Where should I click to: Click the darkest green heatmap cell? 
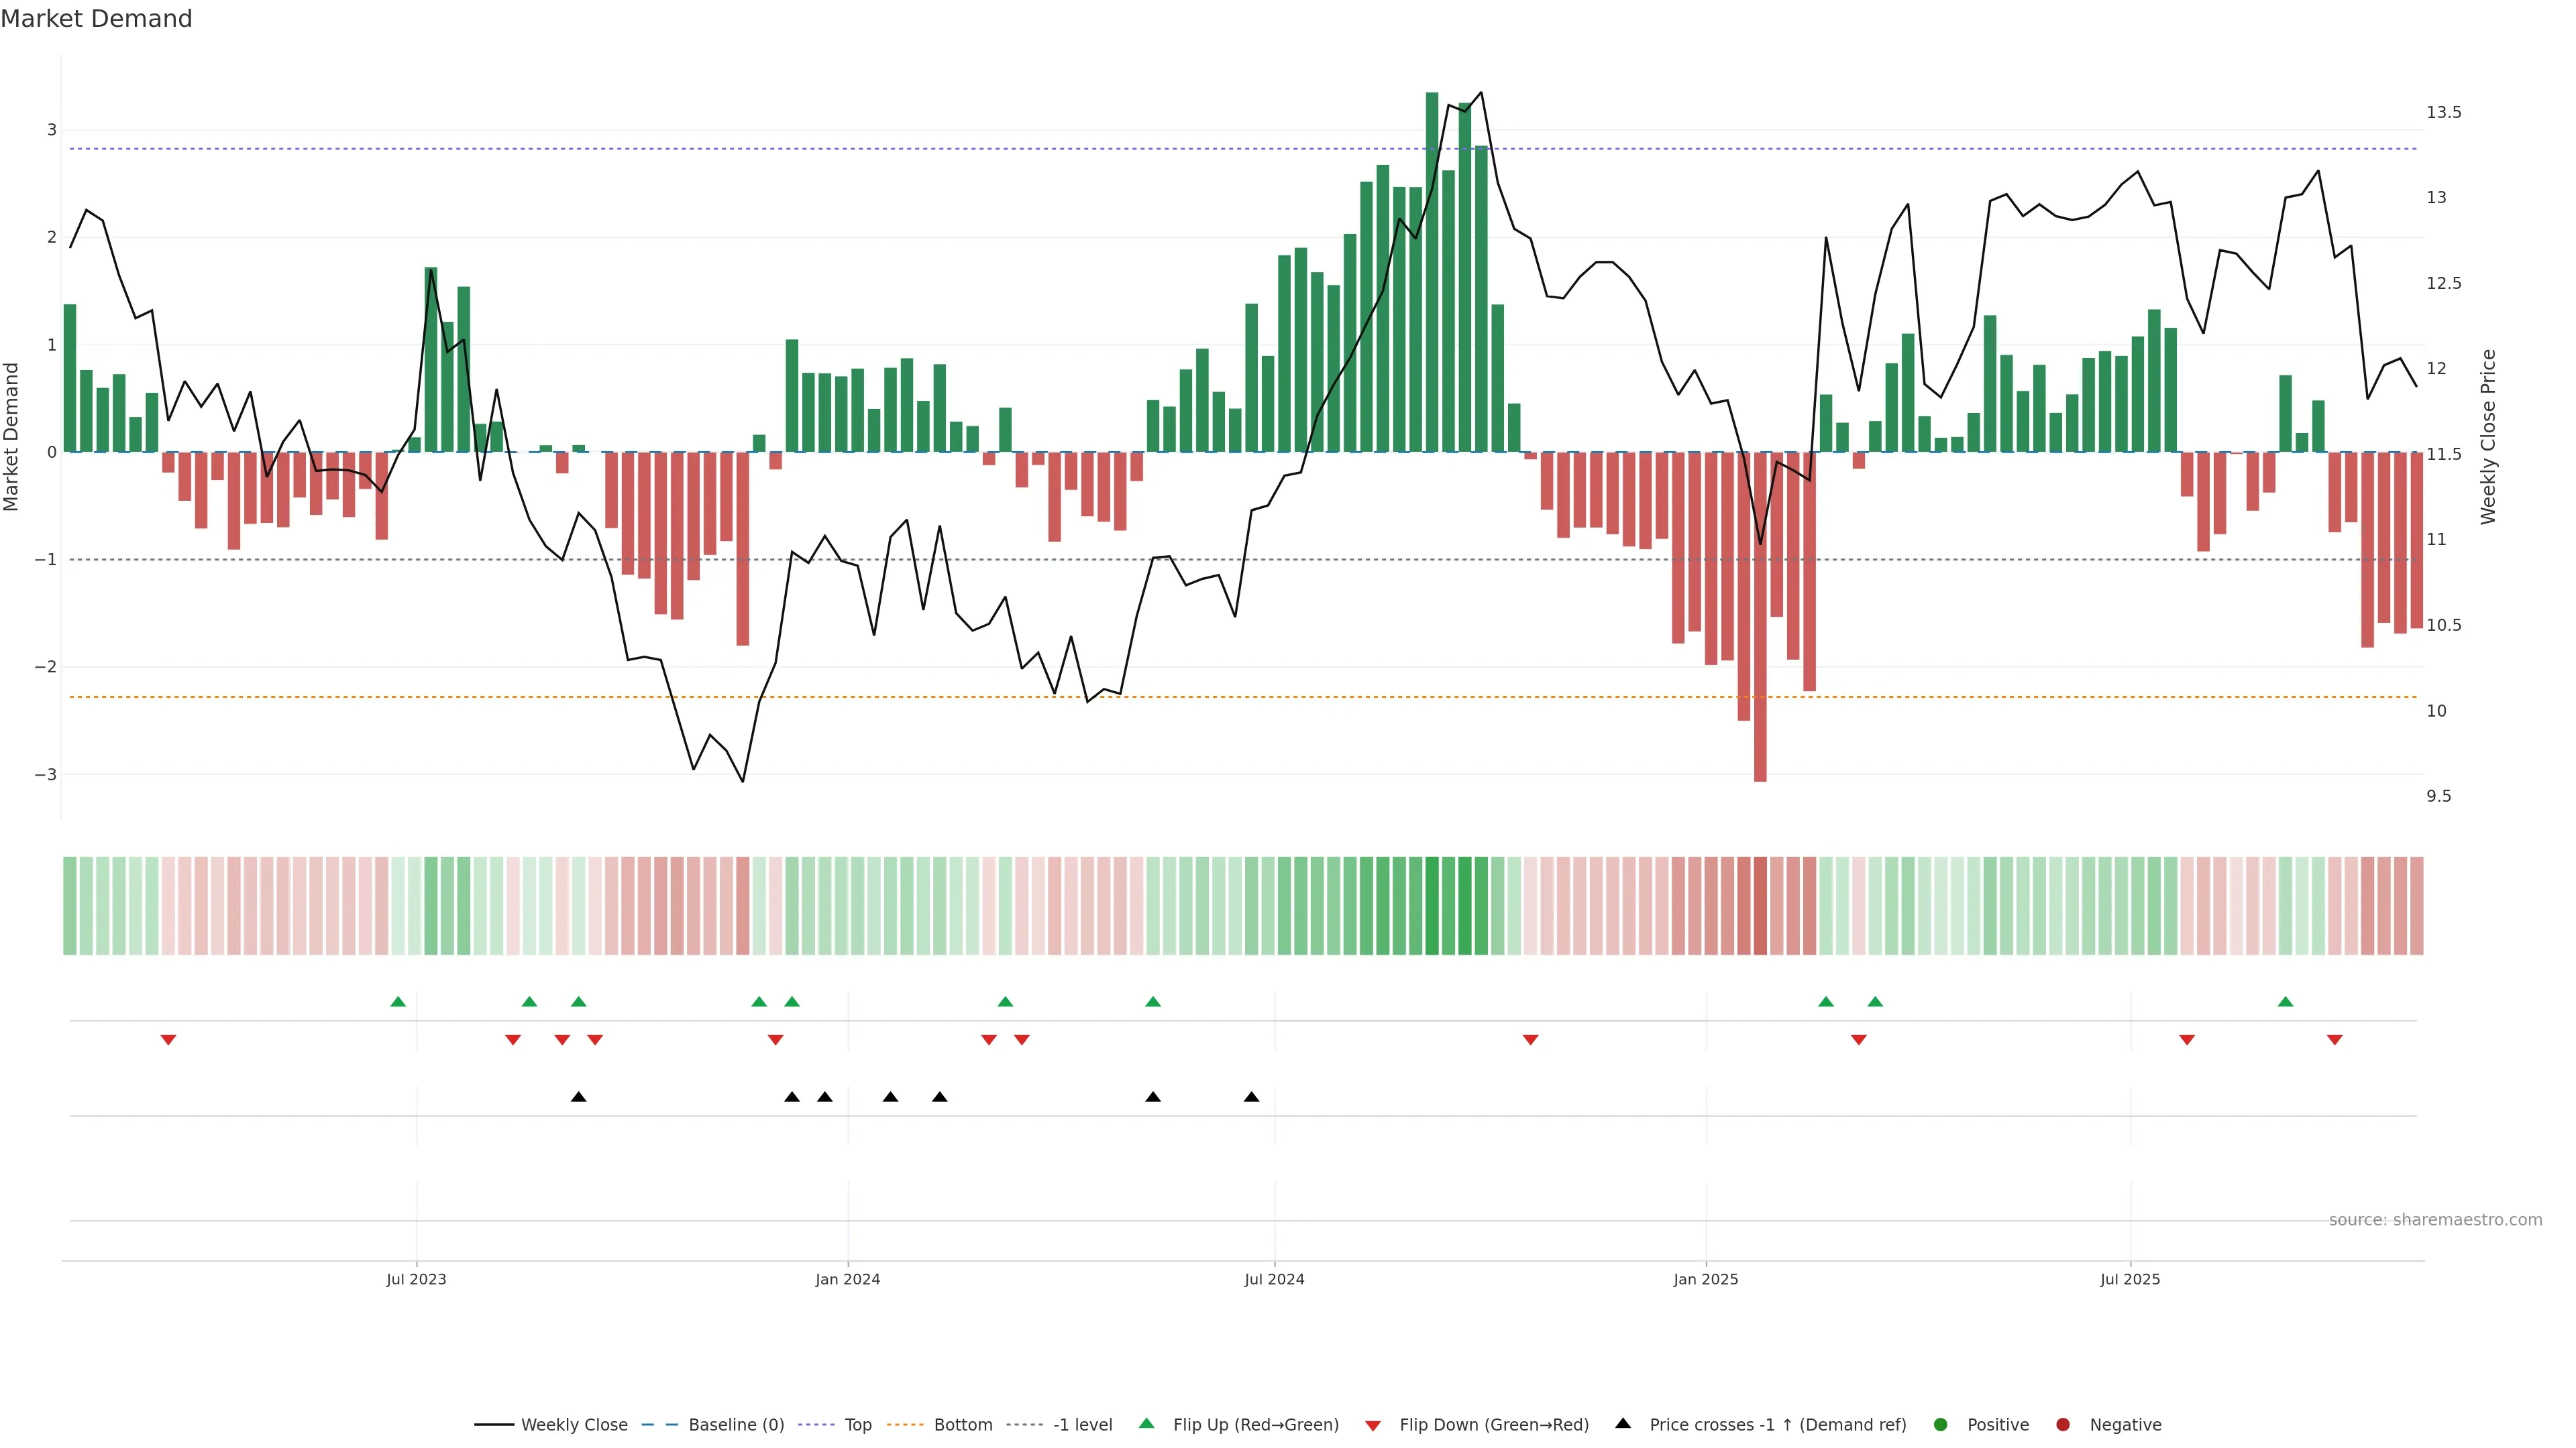click(x=1432, y=906)
